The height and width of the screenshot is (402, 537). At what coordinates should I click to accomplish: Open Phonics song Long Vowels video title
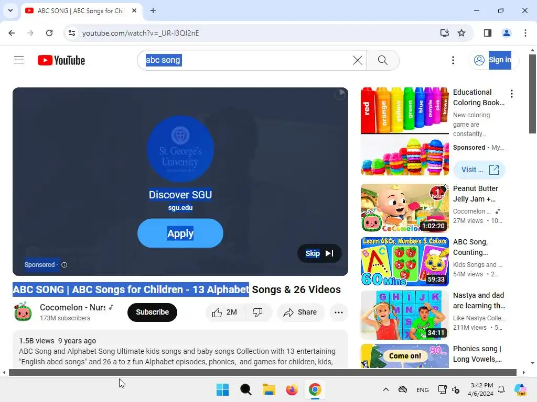(x=477, y=354)
